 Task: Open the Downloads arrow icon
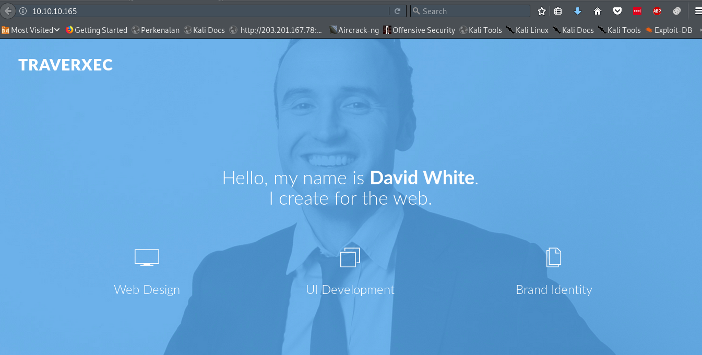tap(578, 11)
